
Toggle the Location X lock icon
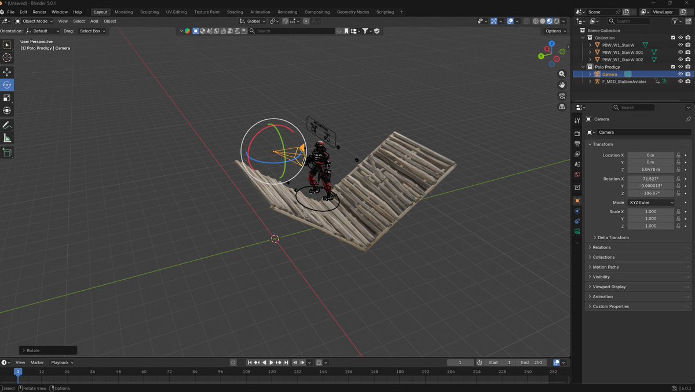(678, 155)
